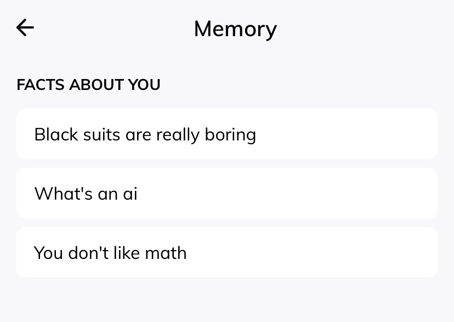This screenshot has width=454, height=322.
Task: Tap the last fact card in the list
Action: pos(226,253)
